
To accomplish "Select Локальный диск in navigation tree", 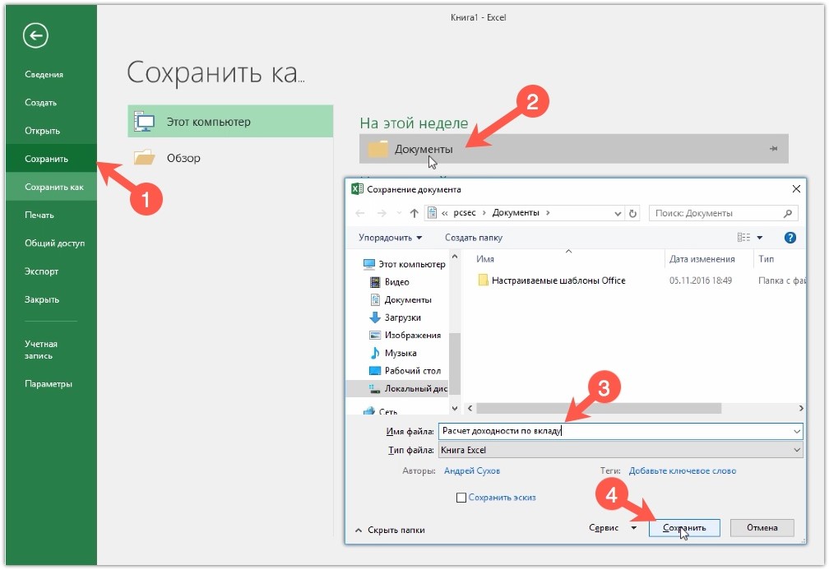I will [x=397, y=388].
